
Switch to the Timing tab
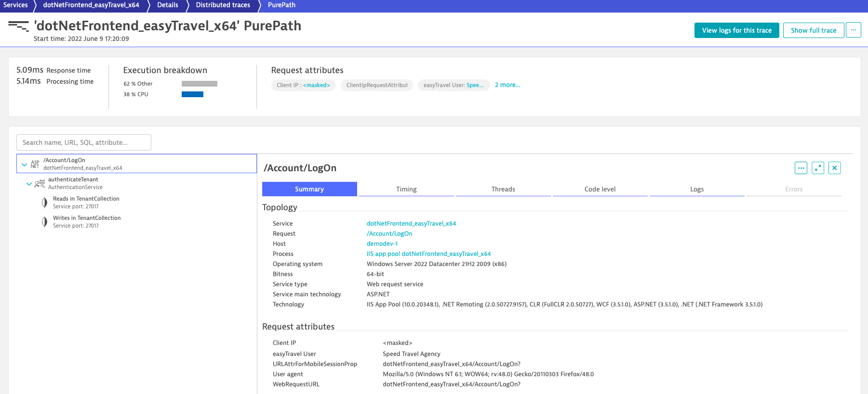pos(406,189)
